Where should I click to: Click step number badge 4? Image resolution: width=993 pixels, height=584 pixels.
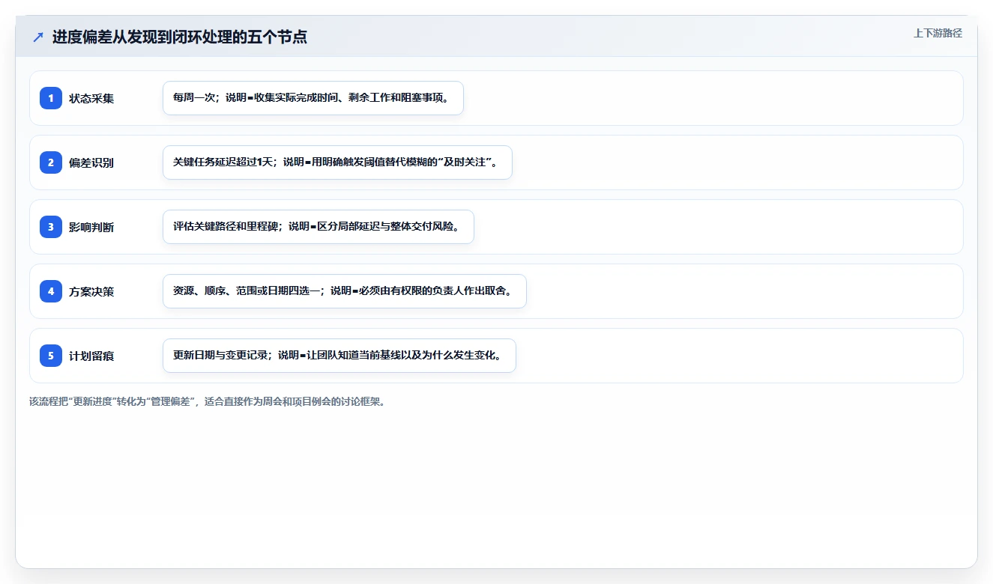coord(51,291)
